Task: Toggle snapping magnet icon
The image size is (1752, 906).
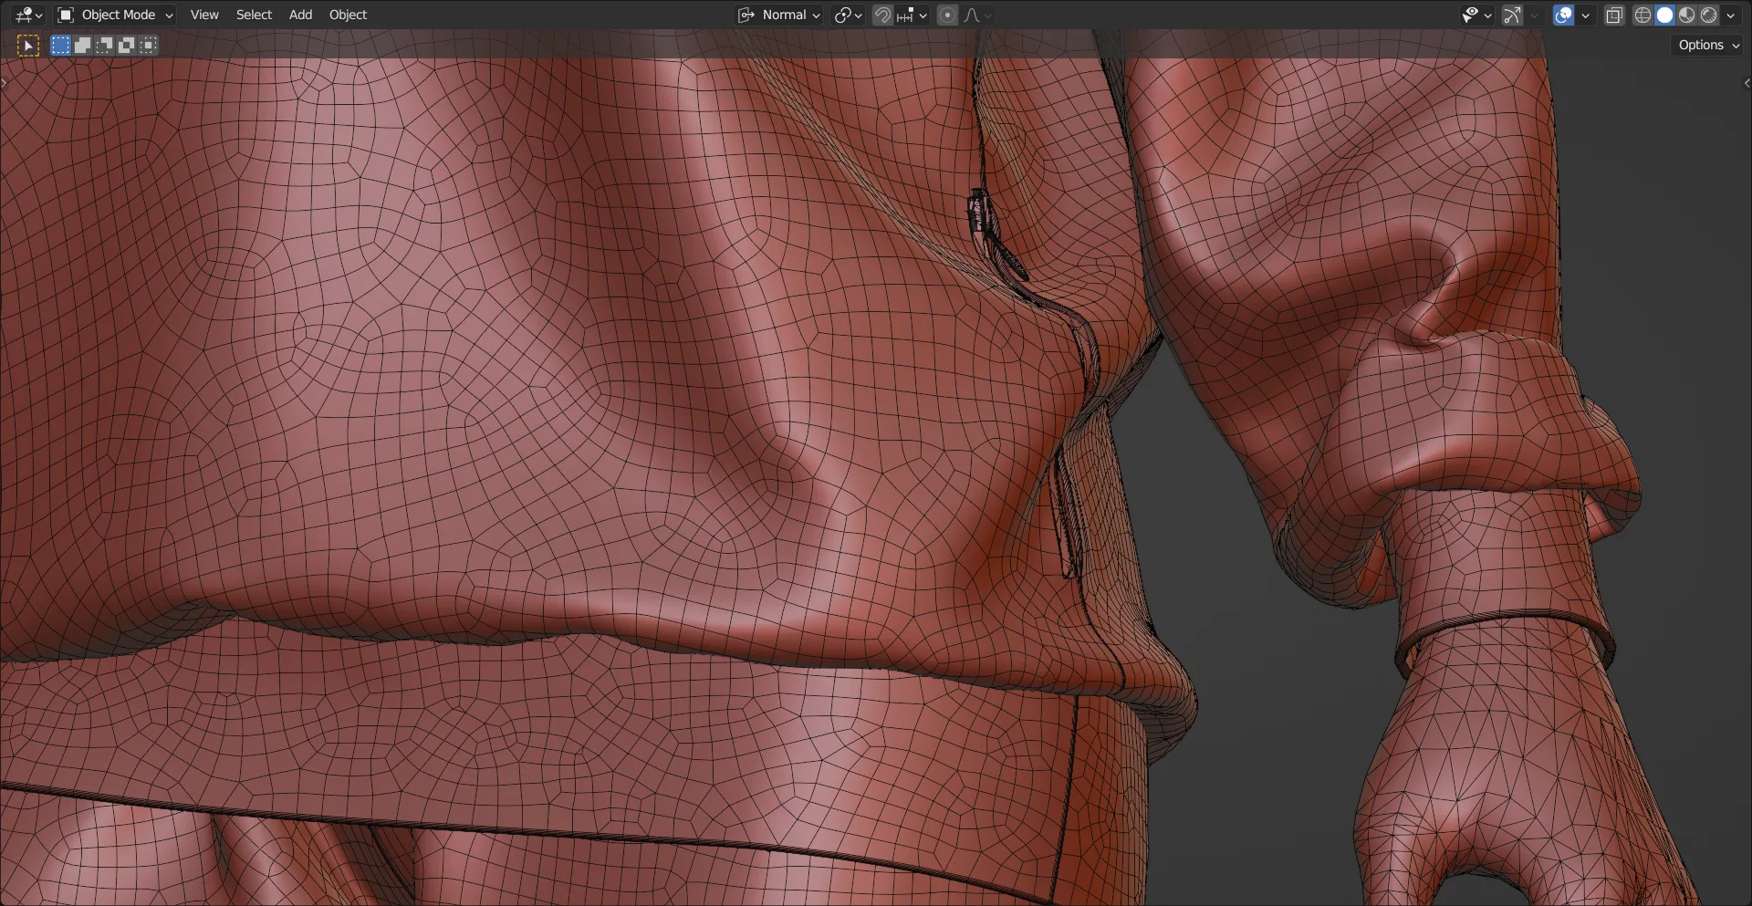Action: click(882, 15)
